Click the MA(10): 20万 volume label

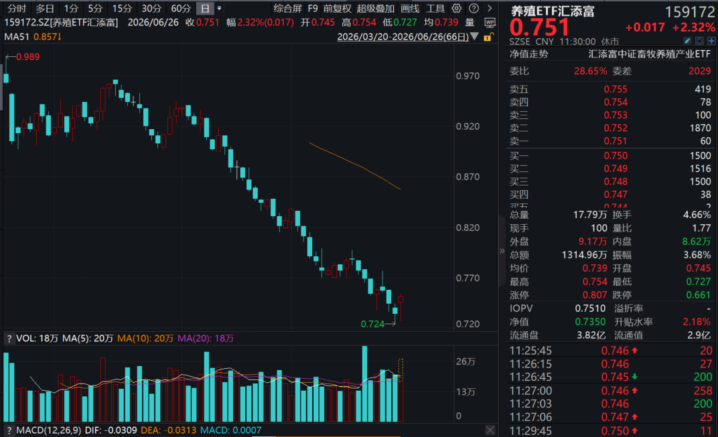(x=145, y=339)
